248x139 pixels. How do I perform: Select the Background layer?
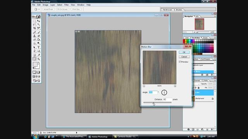pyautogui.click(x=203, y=98)
